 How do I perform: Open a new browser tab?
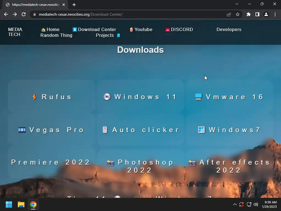74,5
